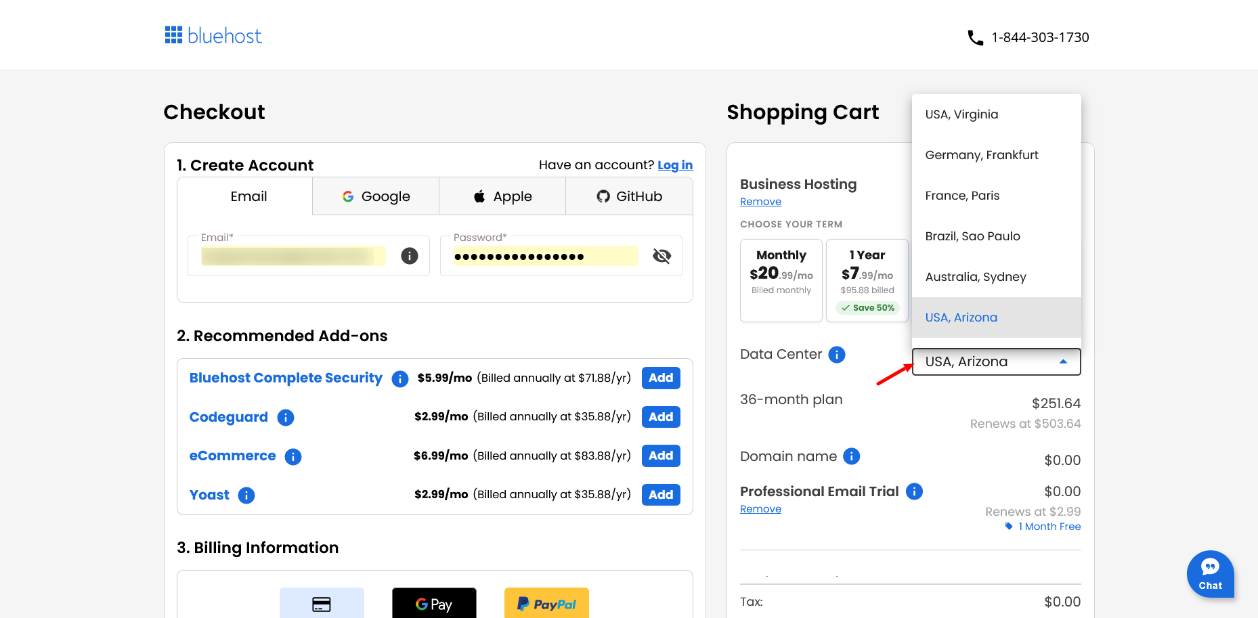Remove Business Hosting from cart
This screenshot has width=1258, height=618.
click(760, 202)
